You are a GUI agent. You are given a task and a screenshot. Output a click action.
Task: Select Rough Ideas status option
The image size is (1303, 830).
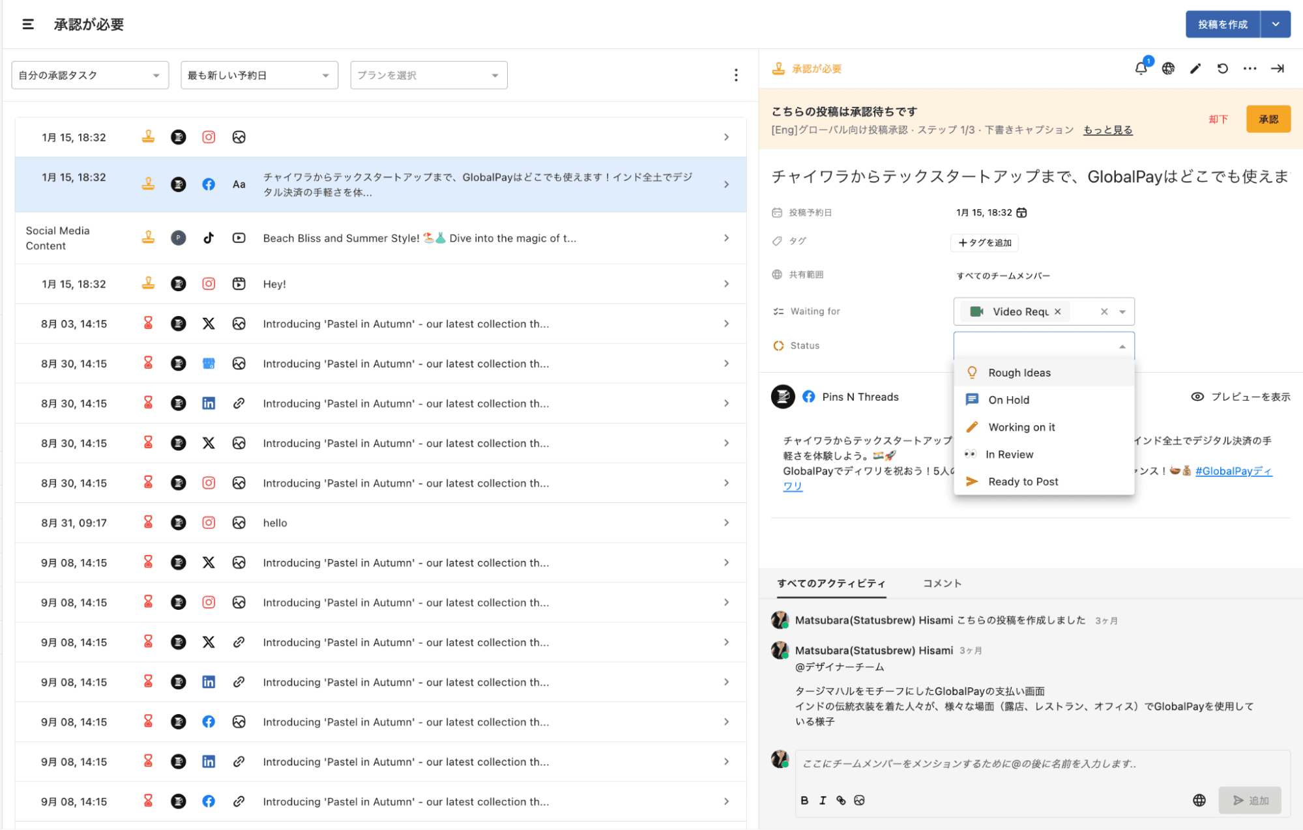click(x=1044, y=373)
